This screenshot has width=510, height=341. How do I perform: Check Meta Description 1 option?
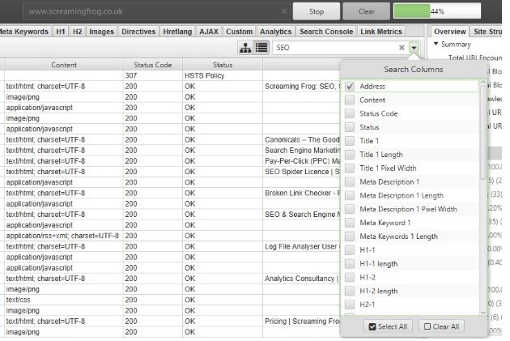pos(350,182)
